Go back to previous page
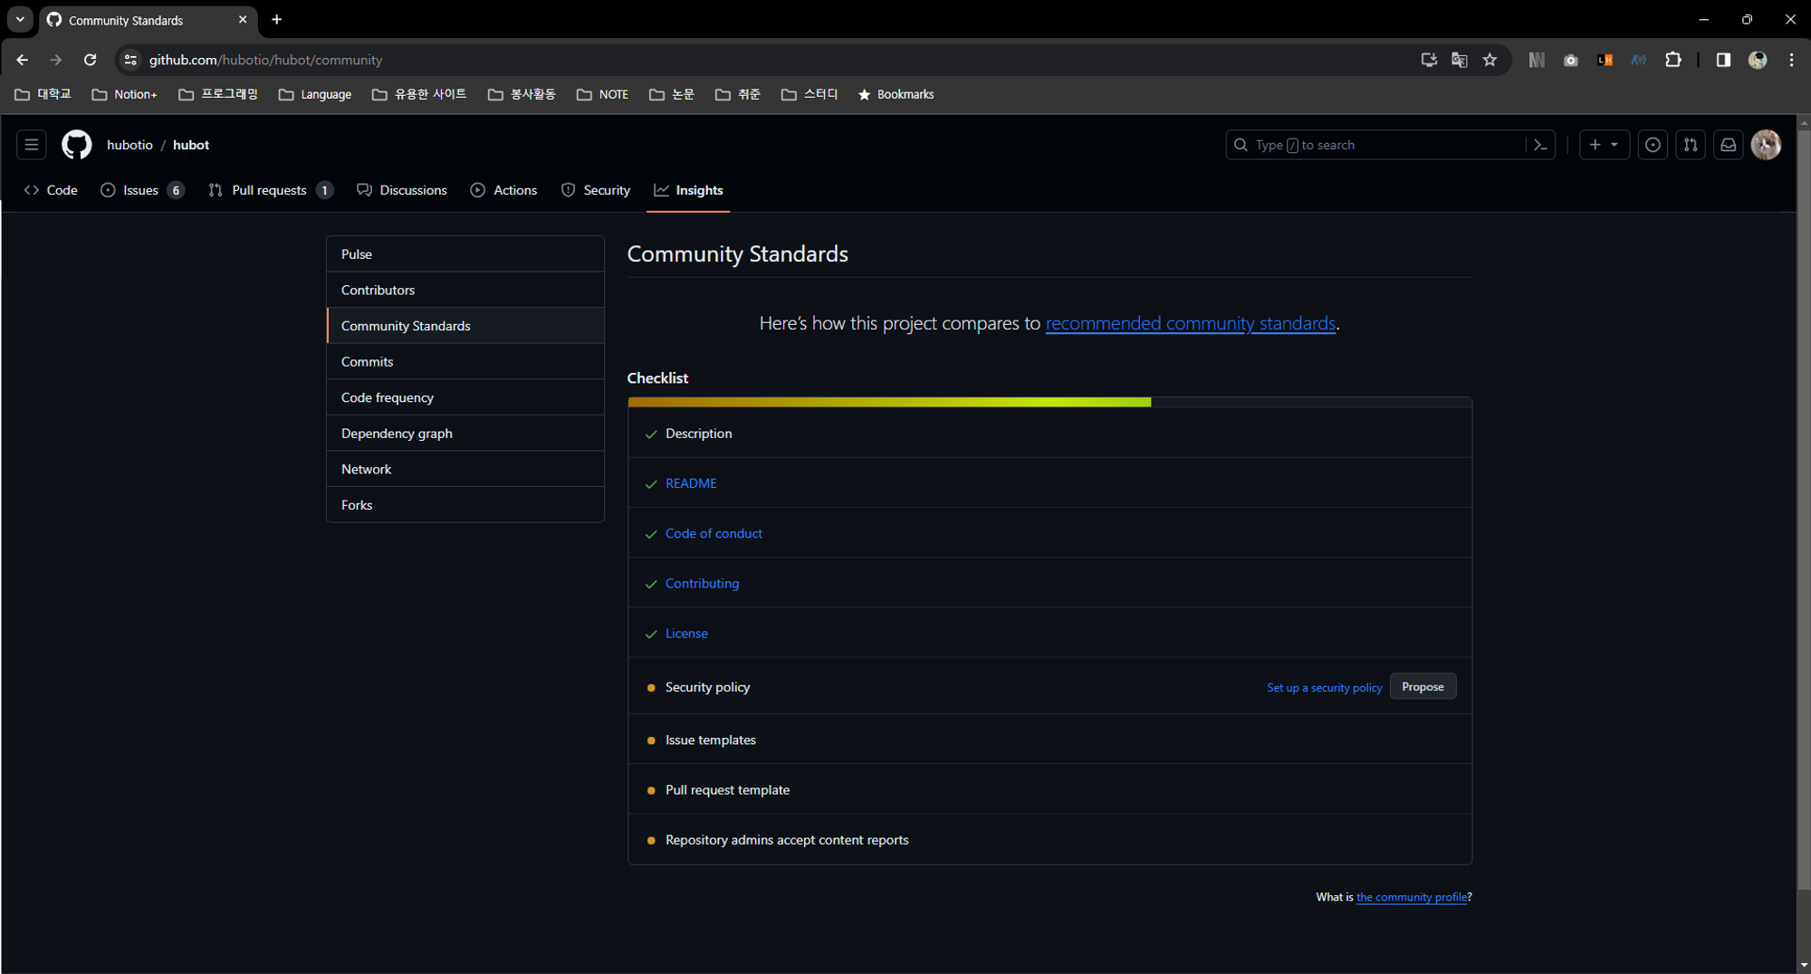Viewport: 1811px width, 974px height. click(x=23, y=60)
